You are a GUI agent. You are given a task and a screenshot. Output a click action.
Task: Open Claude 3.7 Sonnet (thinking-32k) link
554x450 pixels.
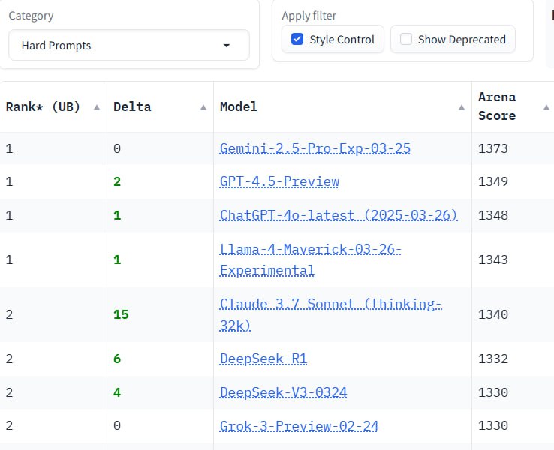coord(331,314)
